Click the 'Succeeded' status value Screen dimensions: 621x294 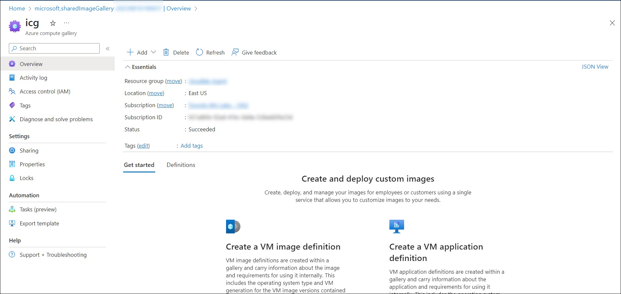202,129
